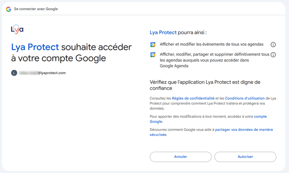
Task: Click Lya Protect in the main heading
Action: 35,47
